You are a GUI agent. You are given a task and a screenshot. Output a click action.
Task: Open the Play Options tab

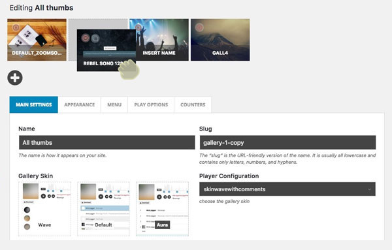(x=151, y=104)
